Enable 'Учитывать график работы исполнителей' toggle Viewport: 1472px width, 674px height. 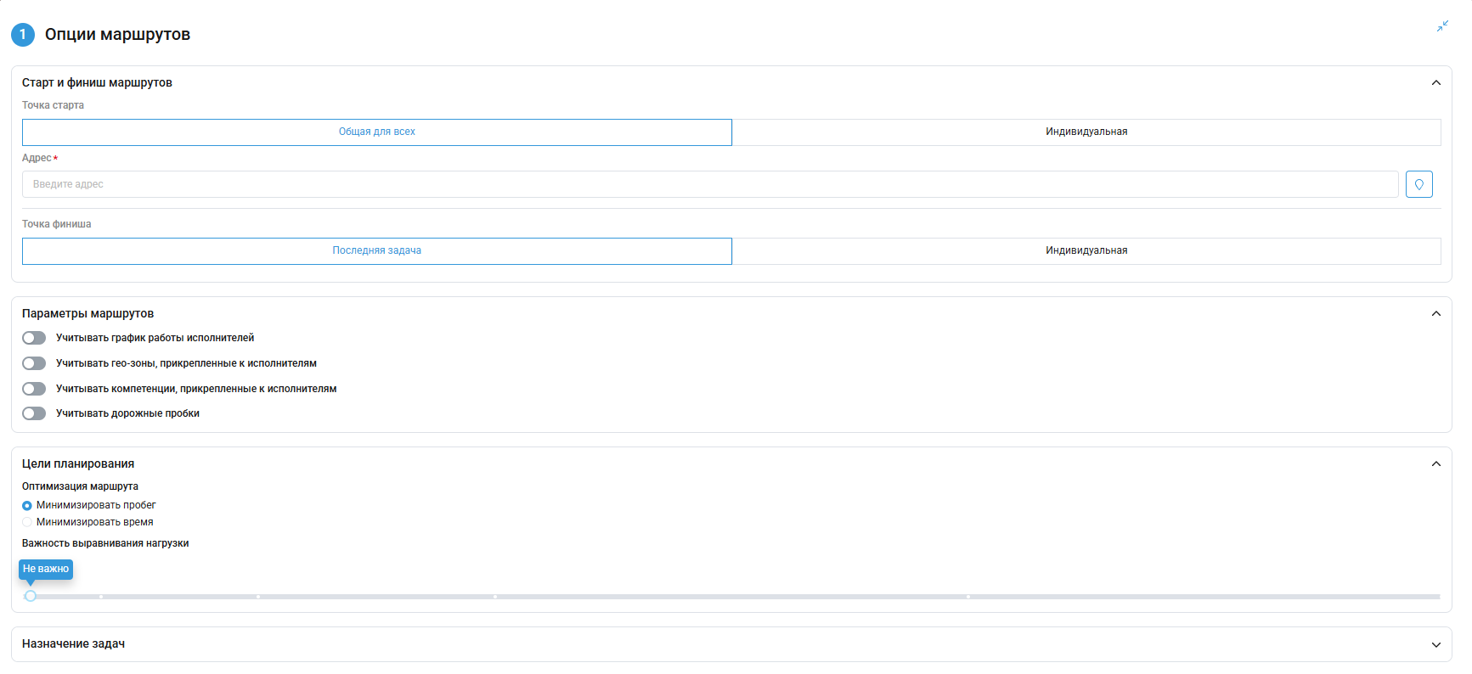pyautogui.click(x=34, y=338)
